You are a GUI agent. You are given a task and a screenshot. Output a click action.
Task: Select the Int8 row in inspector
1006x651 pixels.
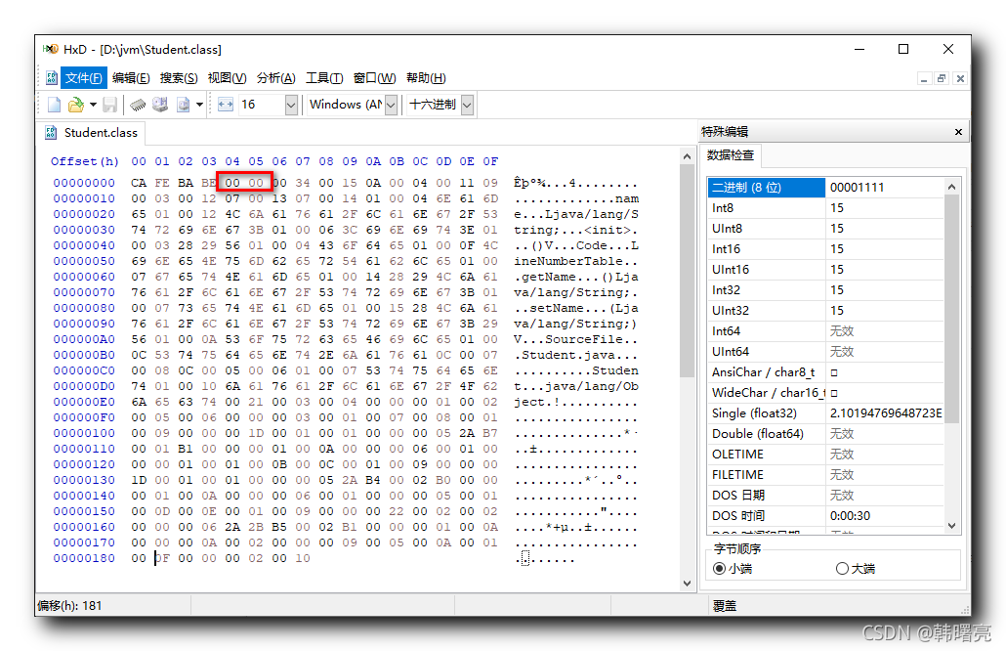[x=827, y=208]
